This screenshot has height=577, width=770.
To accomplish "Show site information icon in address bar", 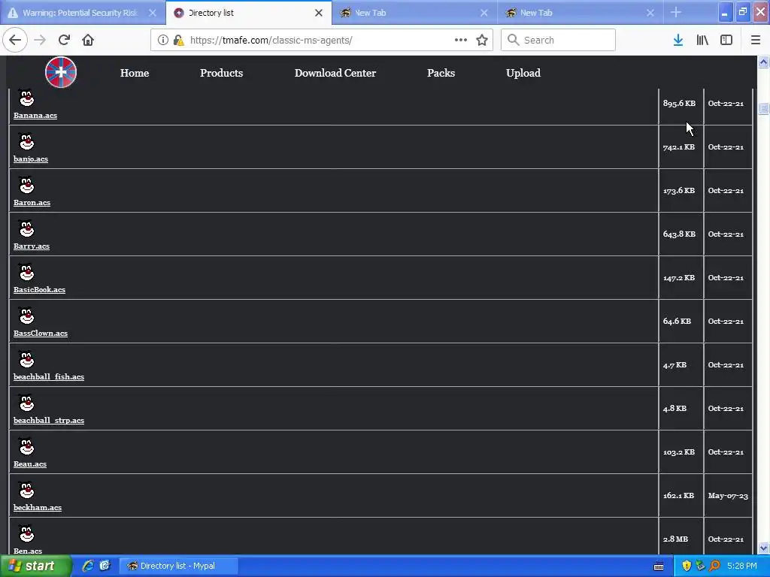I will [162, 41].
